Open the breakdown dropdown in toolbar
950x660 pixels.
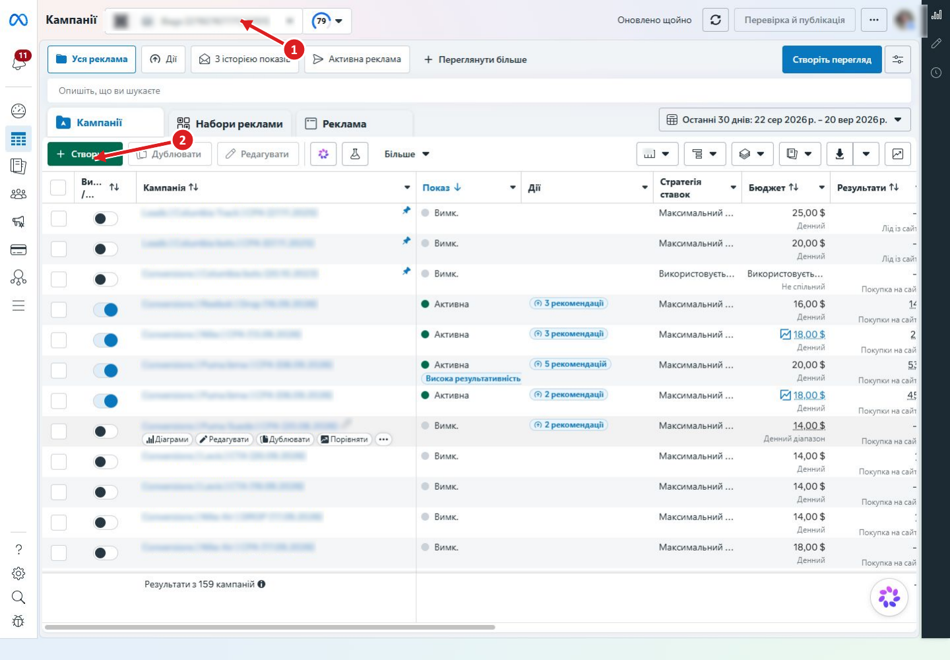[705, 154]
